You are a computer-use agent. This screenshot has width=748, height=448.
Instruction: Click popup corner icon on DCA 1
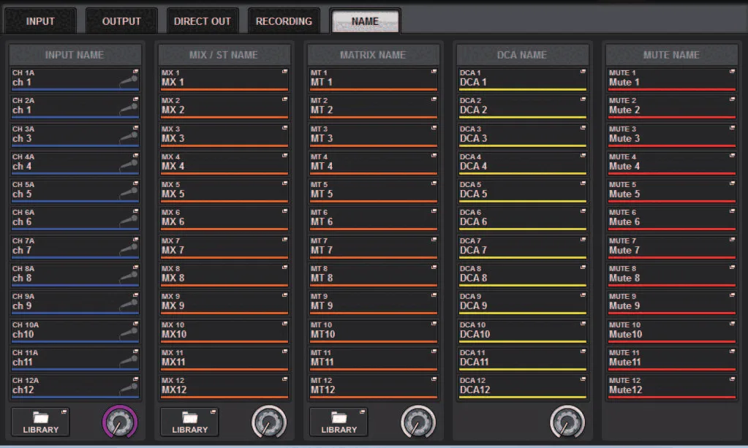[x=583, y=72]
